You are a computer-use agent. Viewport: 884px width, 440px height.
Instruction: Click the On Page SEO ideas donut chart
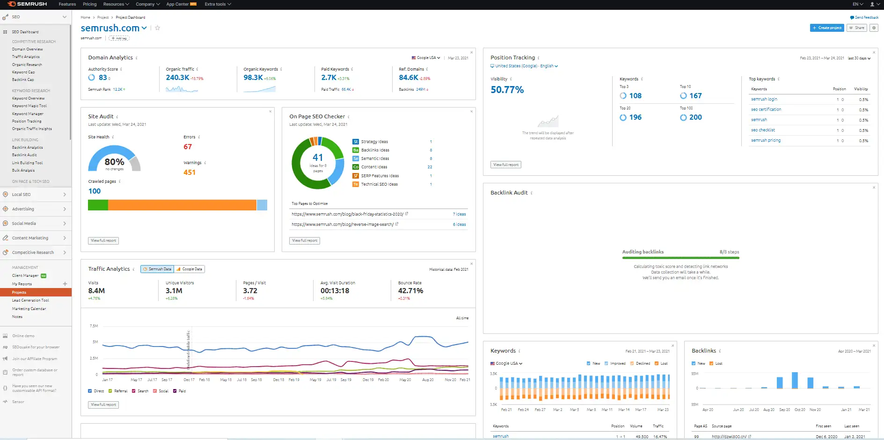click(318, 163)
